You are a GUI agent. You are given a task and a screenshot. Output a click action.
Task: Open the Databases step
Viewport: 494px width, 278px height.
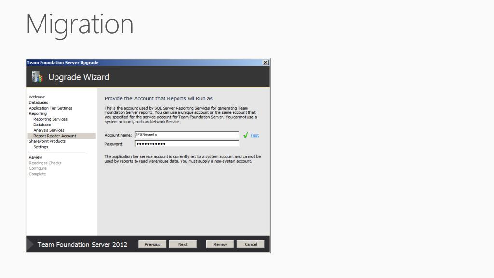[39, 102]
